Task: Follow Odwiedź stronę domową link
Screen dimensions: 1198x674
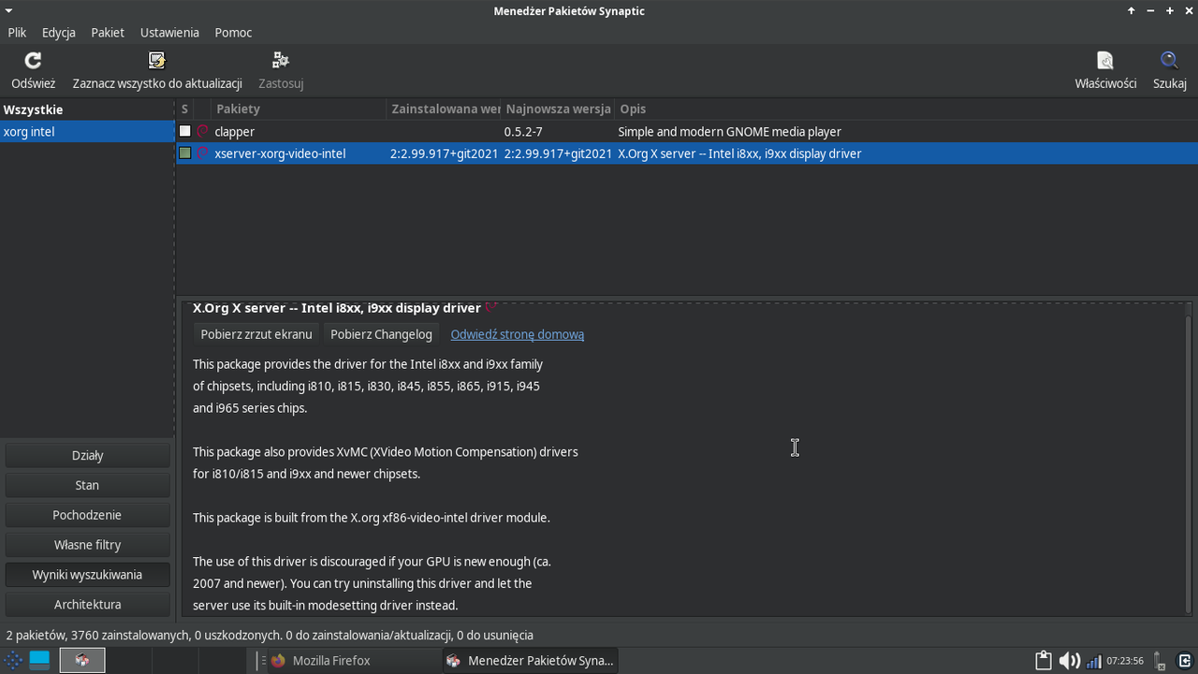Action: click(518, 334)
